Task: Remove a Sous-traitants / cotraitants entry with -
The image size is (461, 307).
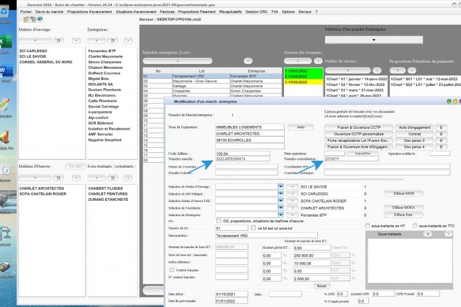Action: tap(128, 178)
